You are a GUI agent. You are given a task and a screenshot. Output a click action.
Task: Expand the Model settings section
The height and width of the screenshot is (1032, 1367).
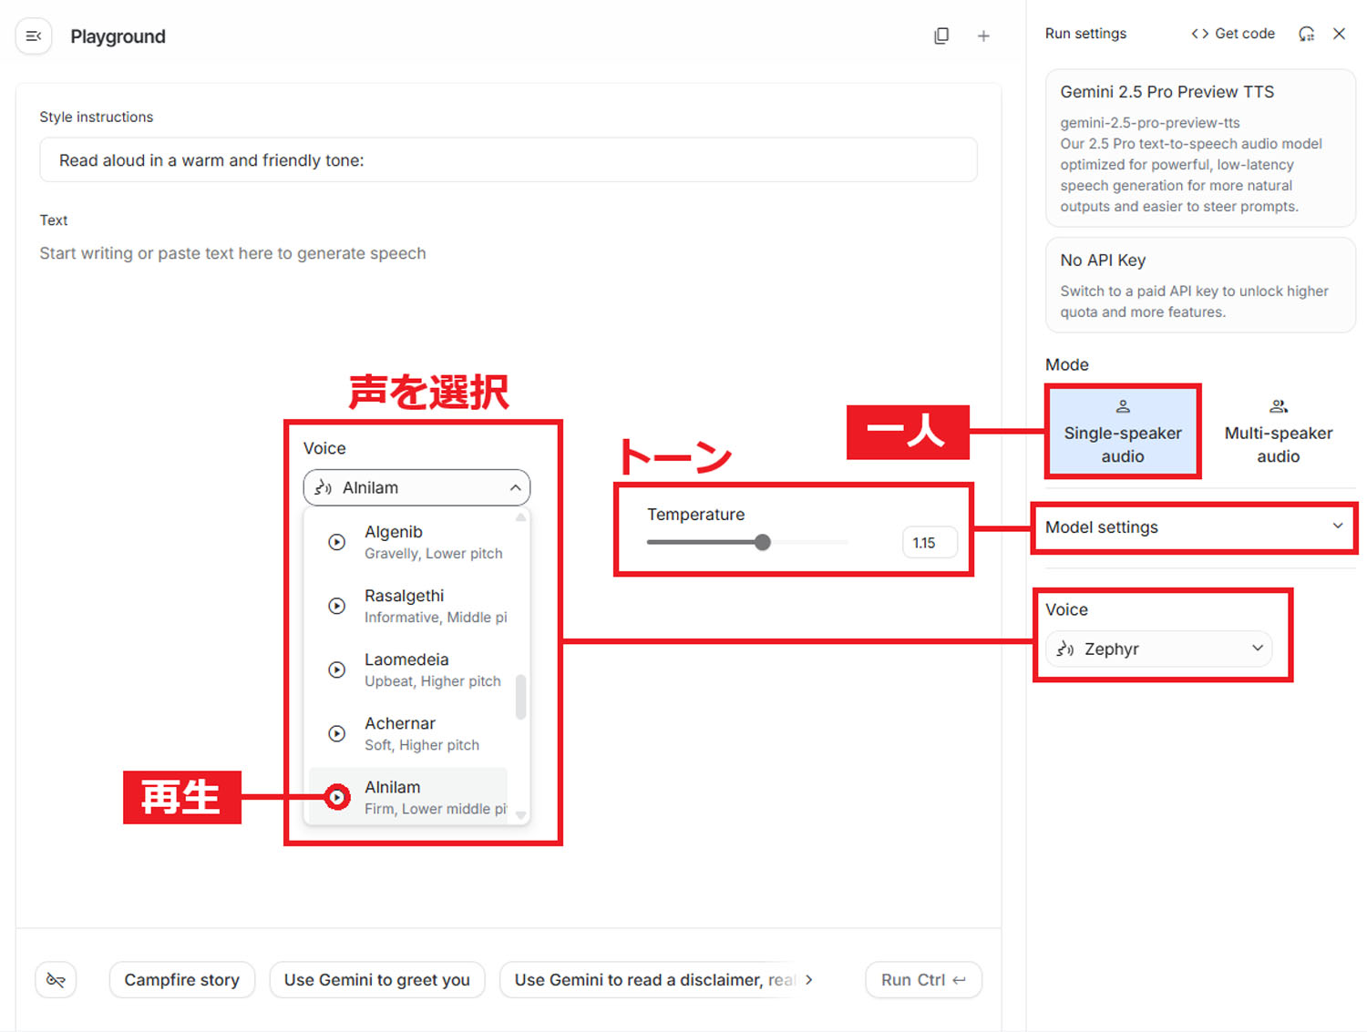point(1194,527)
